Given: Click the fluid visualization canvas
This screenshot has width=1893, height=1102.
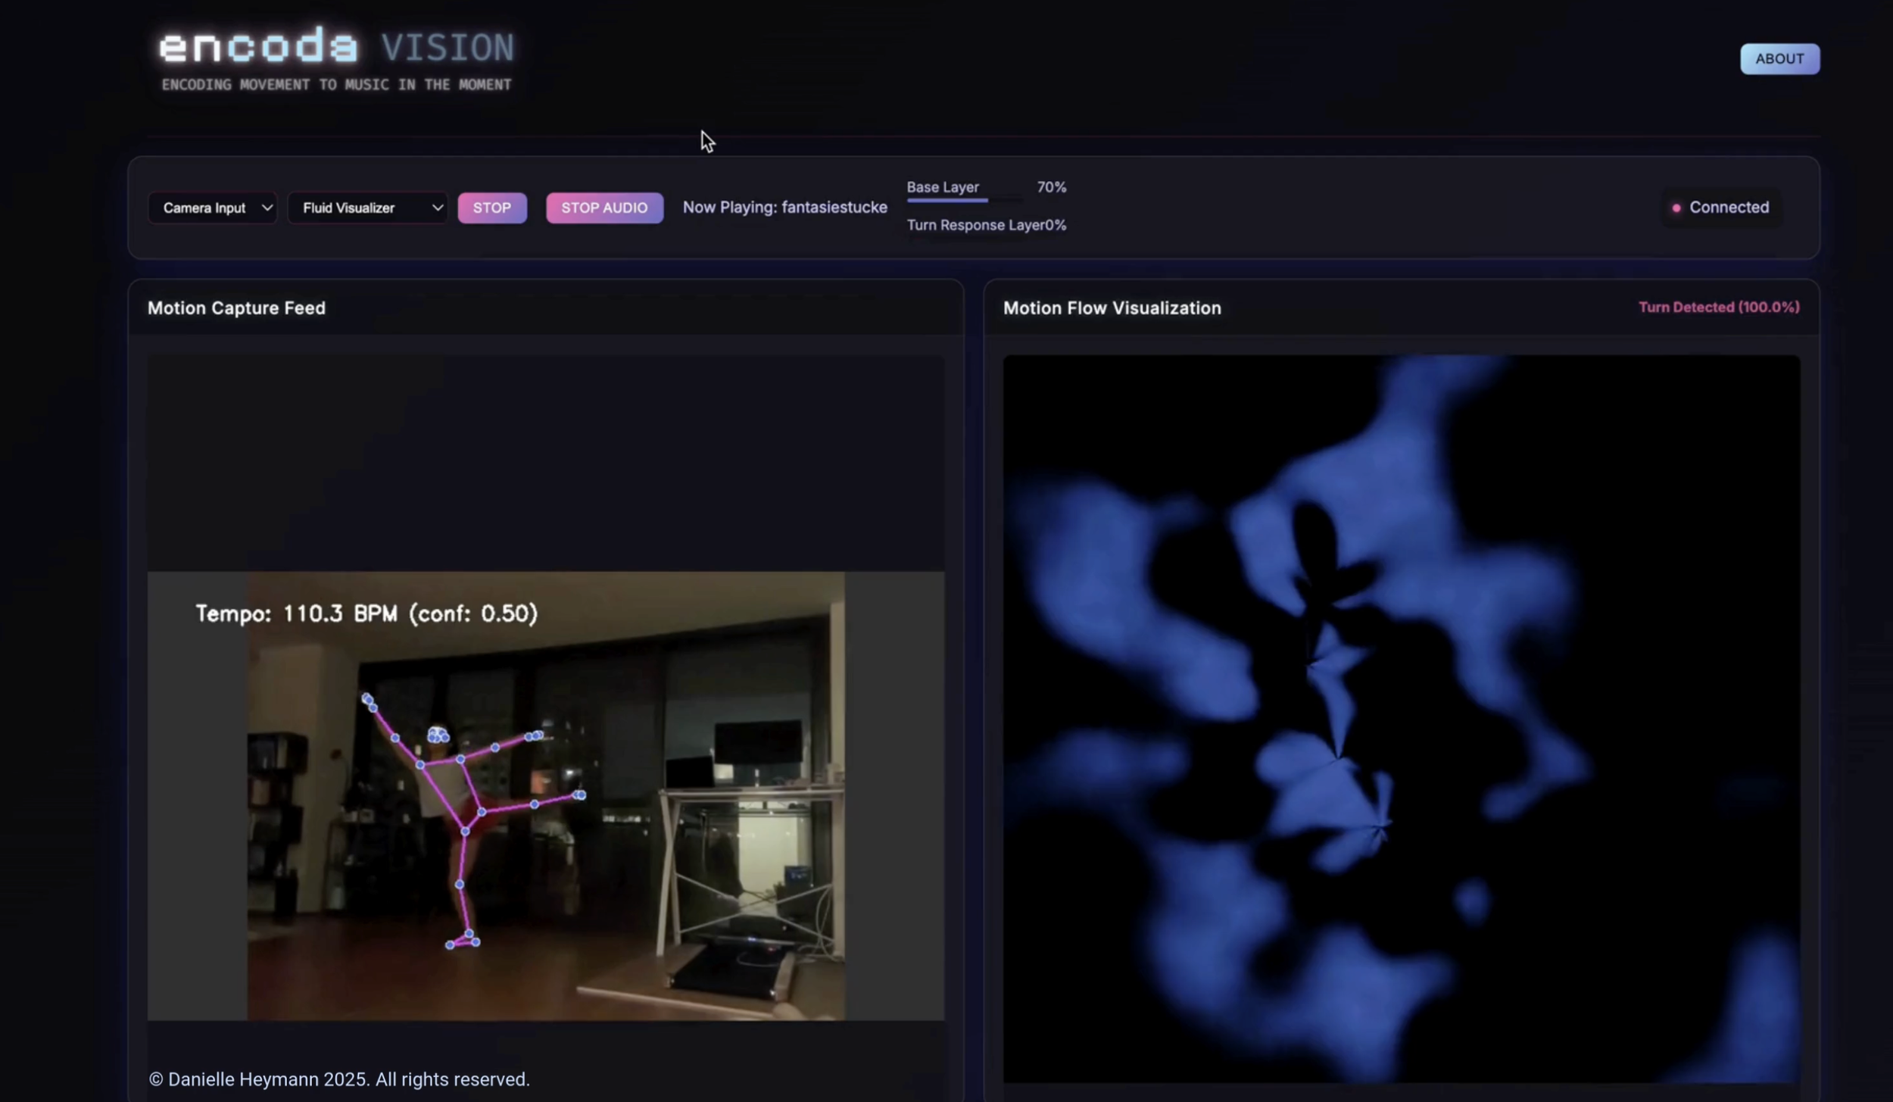Looking at the screenshot, I should pyautogui.click(x=1401, y=718).
